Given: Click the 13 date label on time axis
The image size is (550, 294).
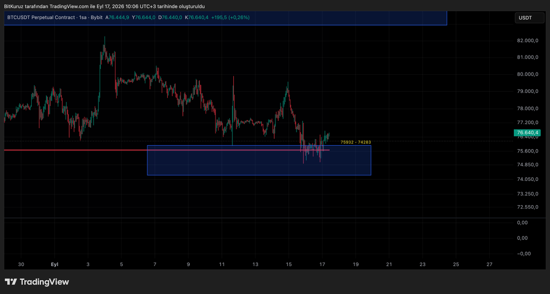Looking at the screenshot, I should [x=255, y=264].
